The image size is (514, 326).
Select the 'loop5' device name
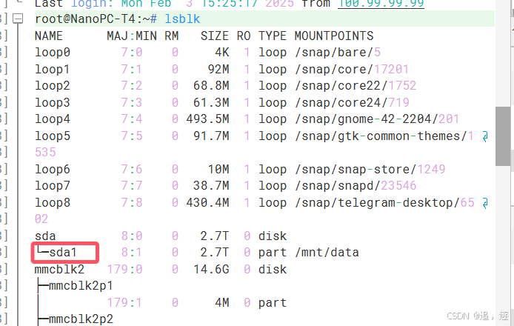(x=53, y=136)
